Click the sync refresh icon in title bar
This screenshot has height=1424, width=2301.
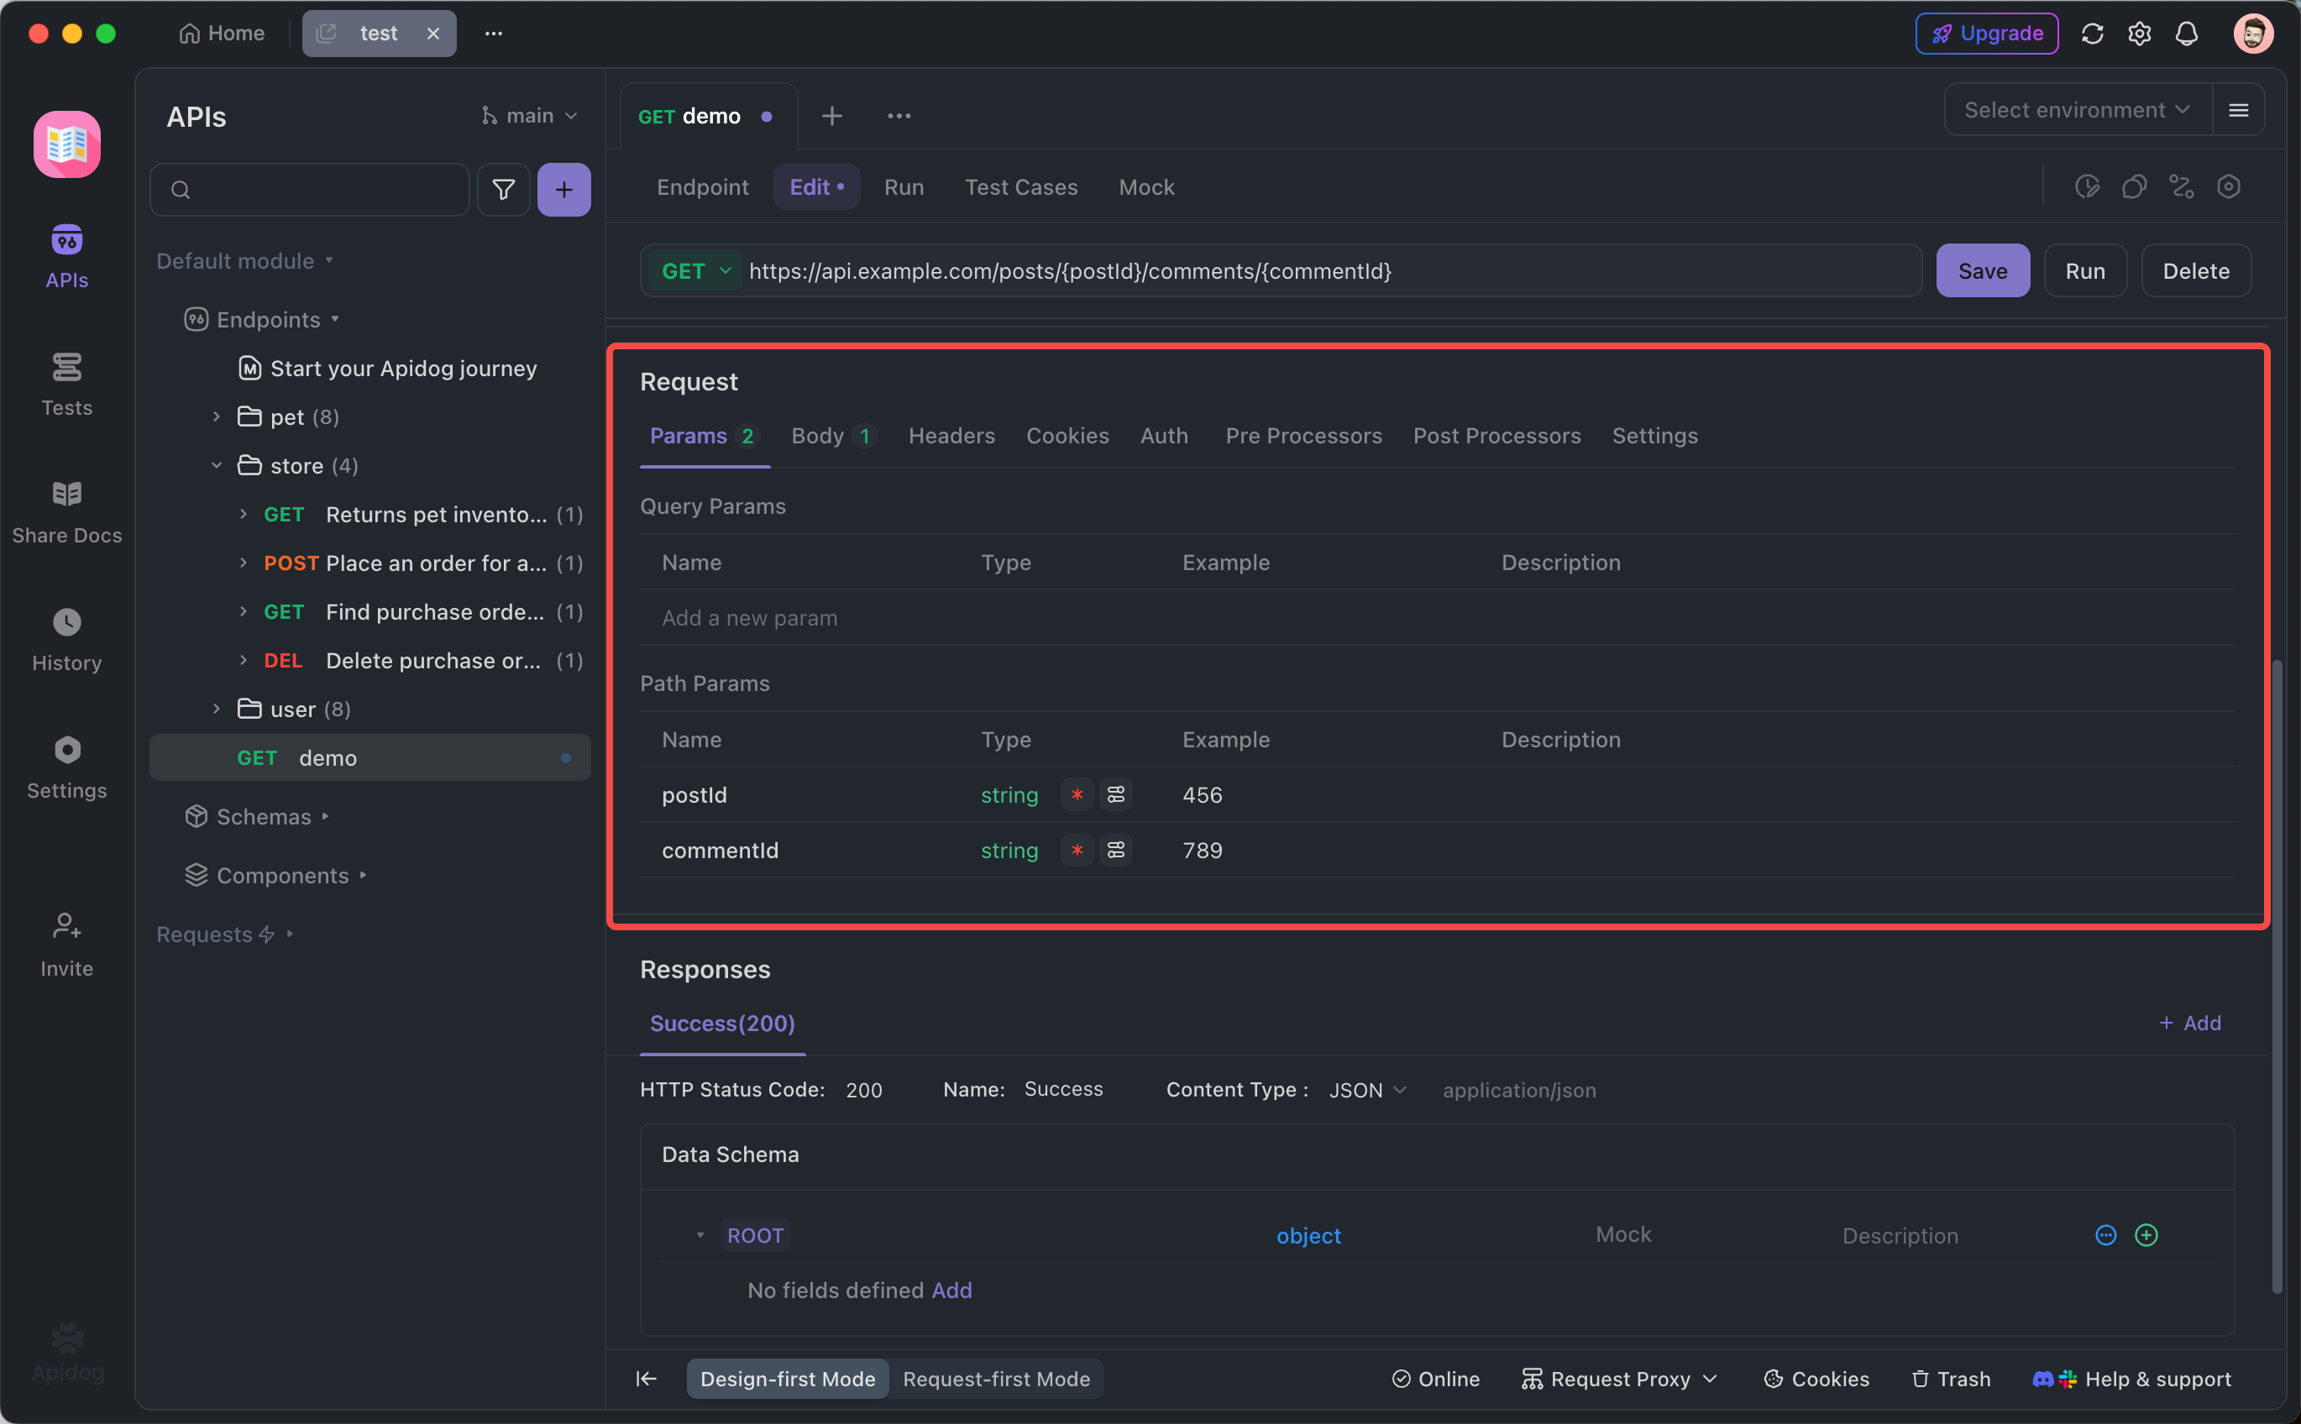pyautogui.click(x=2092, y=34)
